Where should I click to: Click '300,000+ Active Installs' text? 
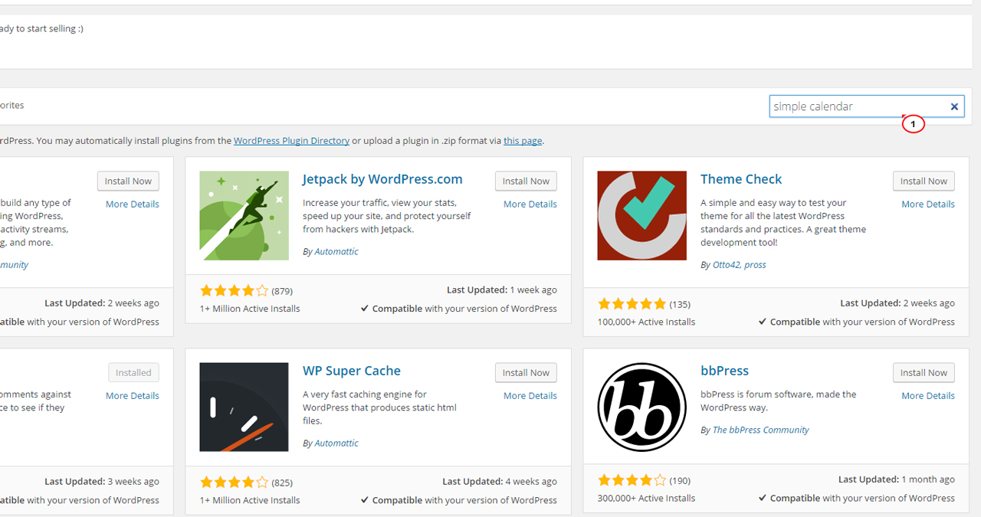(646, 498)
